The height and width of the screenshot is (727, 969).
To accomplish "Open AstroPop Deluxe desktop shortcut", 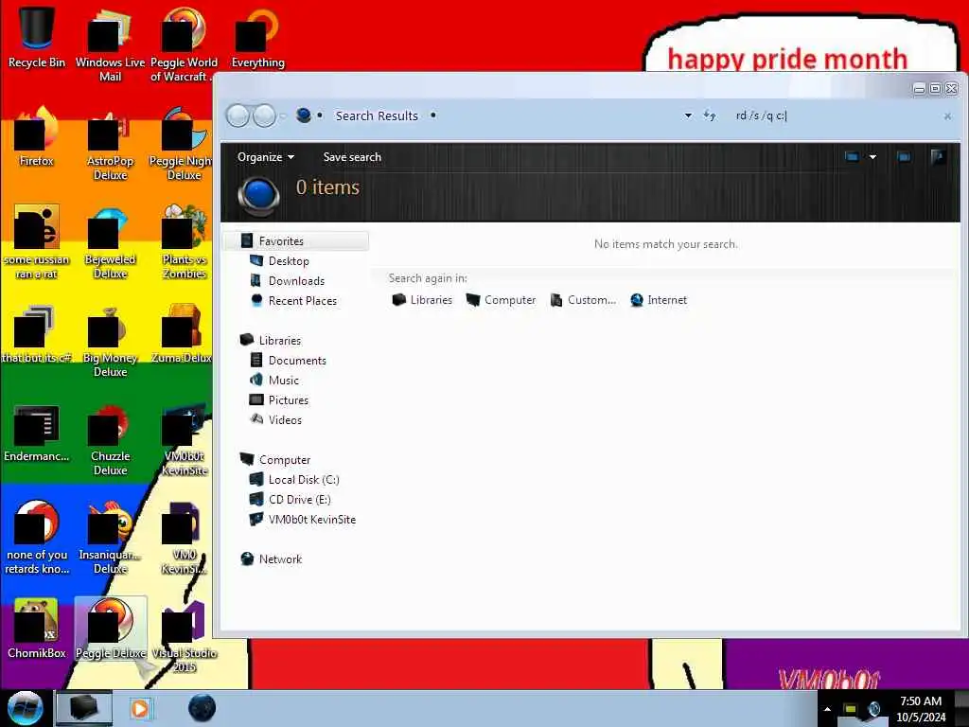I will click(x=110, y=144).
